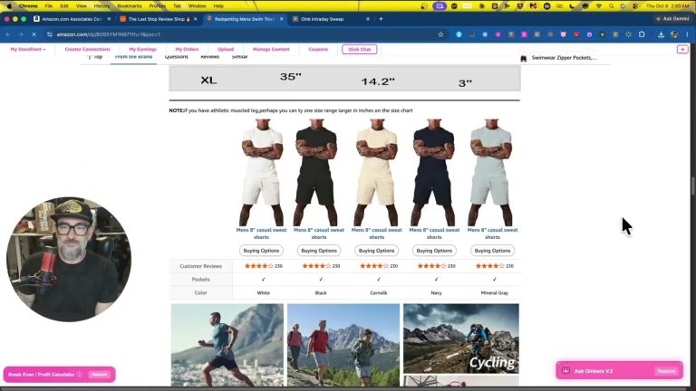
Task: Click Buying Options for Cornsilk shorts
Action: click(376, 251)
